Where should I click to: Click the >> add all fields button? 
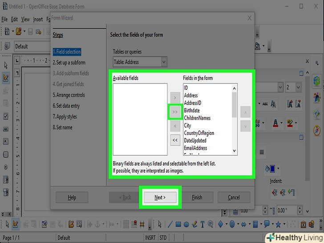coord(175,112)
